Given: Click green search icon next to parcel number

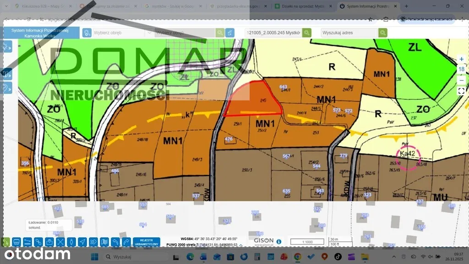Looking at the screenshot, I should [x=307, y=33].
